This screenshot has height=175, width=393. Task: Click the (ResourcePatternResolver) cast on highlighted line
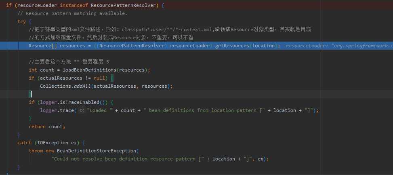point(132,46)
